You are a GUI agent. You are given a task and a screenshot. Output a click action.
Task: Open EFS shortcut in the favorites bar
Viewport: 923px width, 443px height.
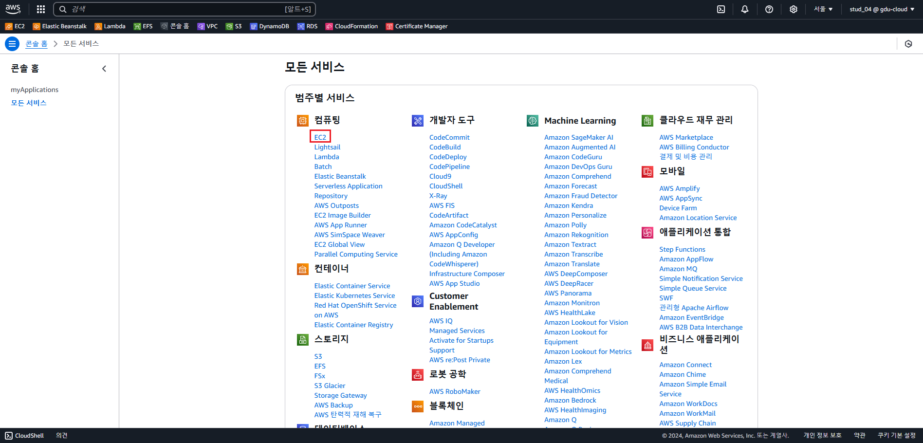click(x=144, y=26)
